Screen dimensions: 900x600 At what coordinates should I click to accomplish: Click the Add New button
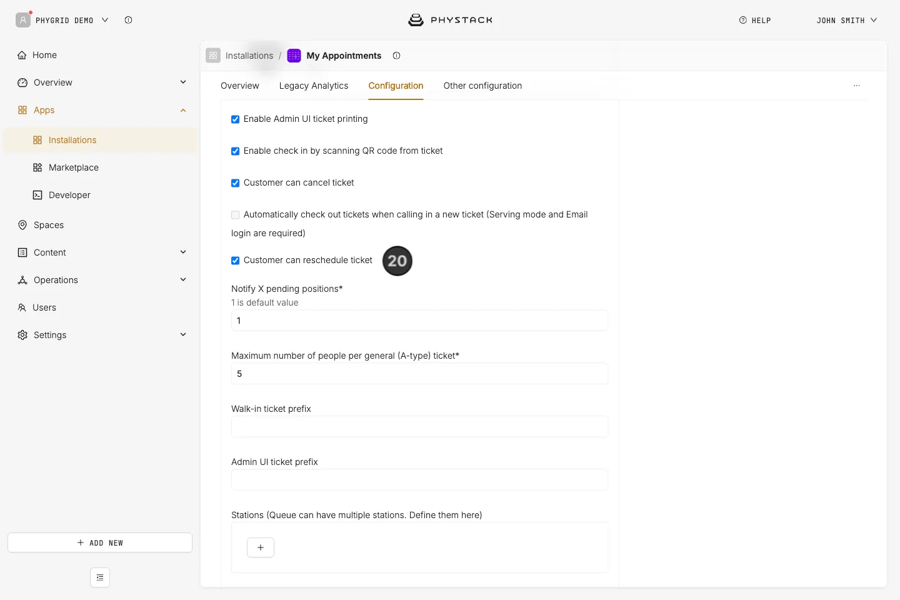100,542
